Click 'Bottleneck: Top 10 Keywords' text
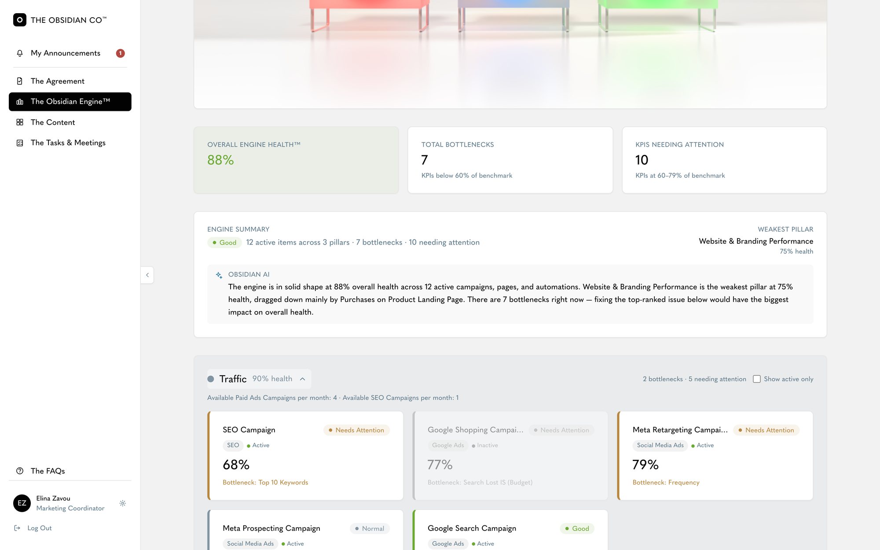 click(x=265, y=482)
